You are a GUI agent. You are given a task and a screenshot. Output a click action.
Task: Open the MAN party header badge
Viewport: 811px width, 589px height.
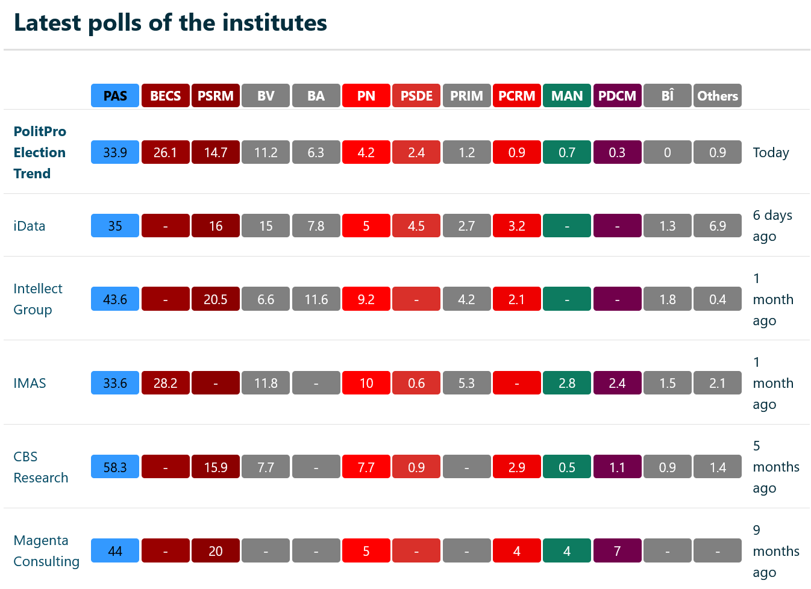[x=567, y=96]
